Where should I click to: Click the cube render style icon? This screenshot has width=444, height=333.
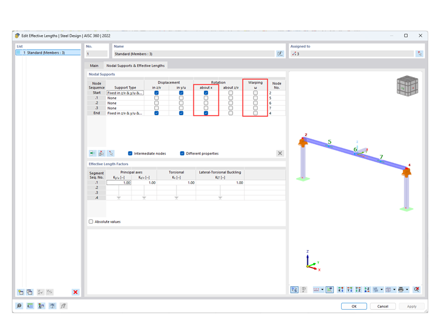pos(388,289)
